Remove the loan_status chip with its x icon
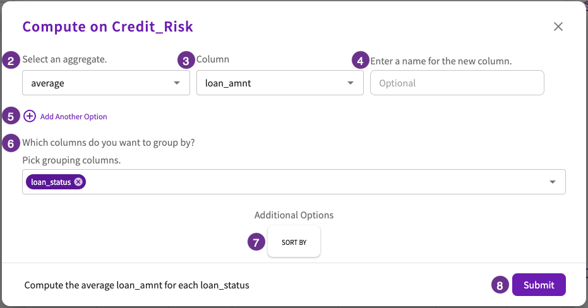 (x=78, y=182)
